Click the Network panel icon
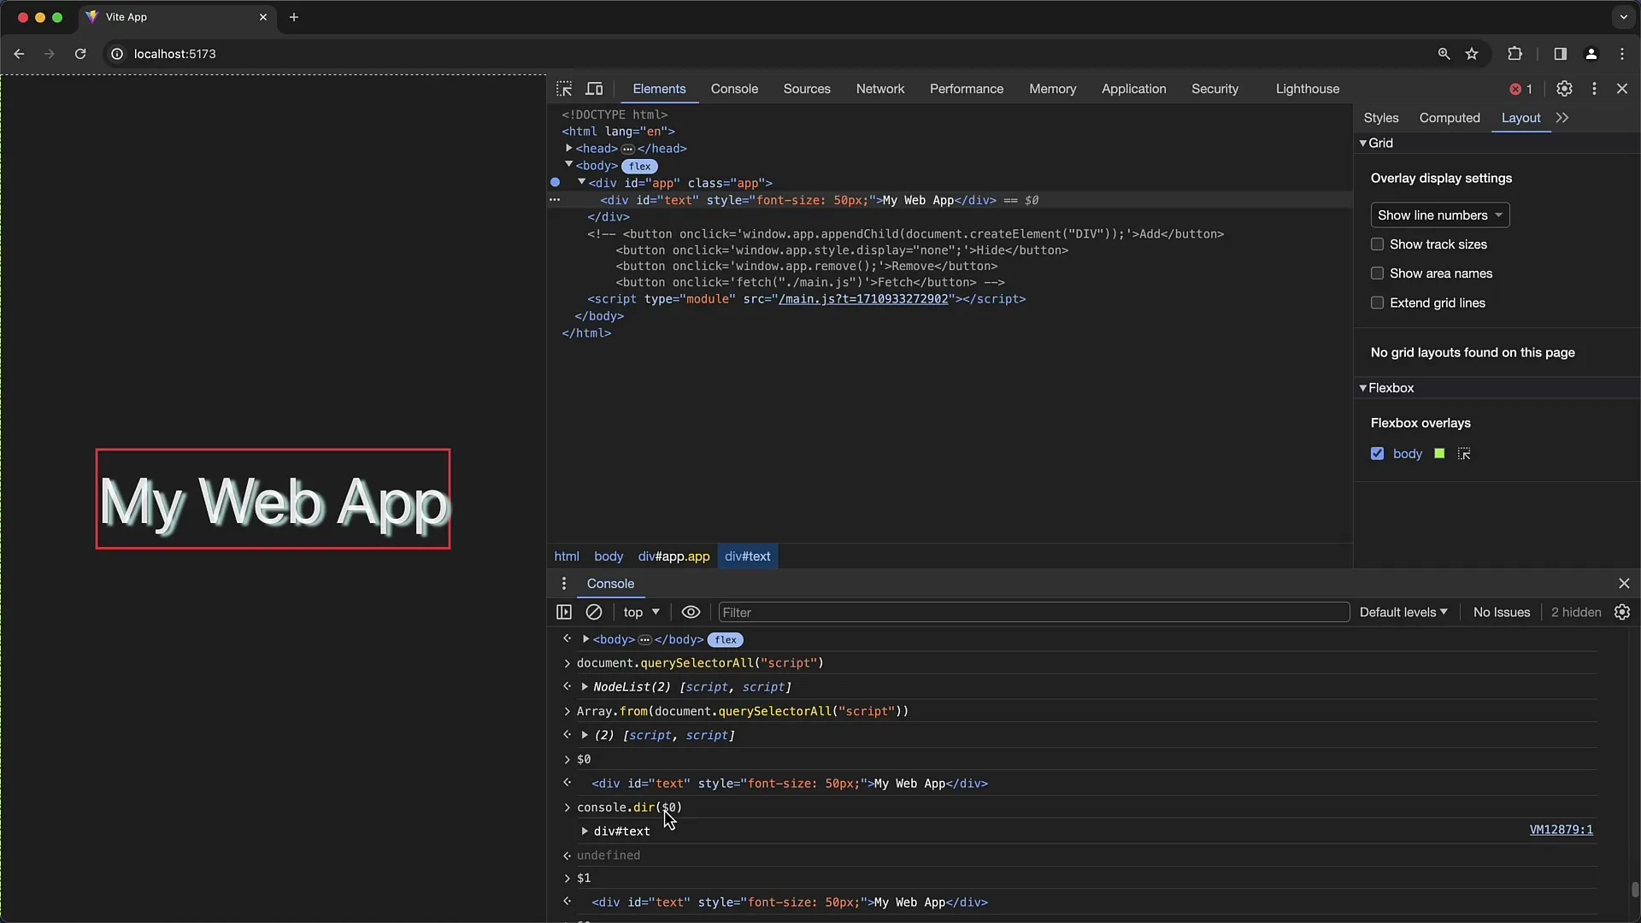 [x=880, y=88]
